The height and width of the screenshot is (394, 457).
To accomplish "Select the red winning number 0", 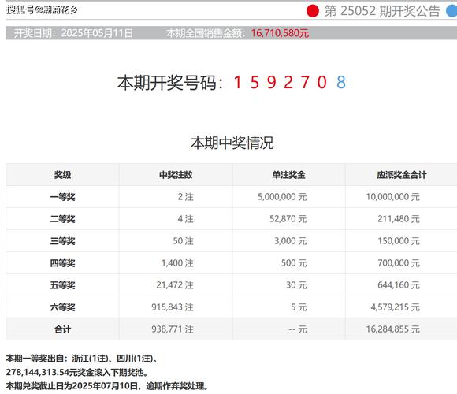I will pos(322,83).
